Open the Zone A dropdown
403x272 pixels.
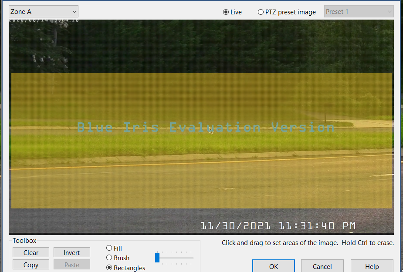click(44, 12)
